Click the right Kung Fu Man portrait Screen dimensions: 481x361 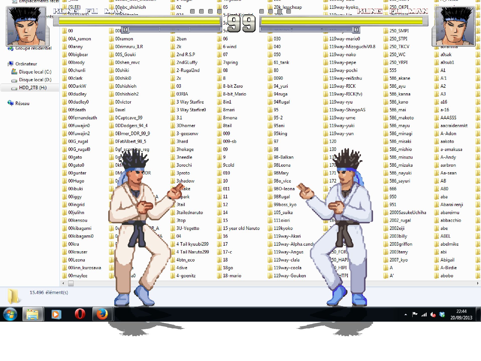(x=454, y=27)
